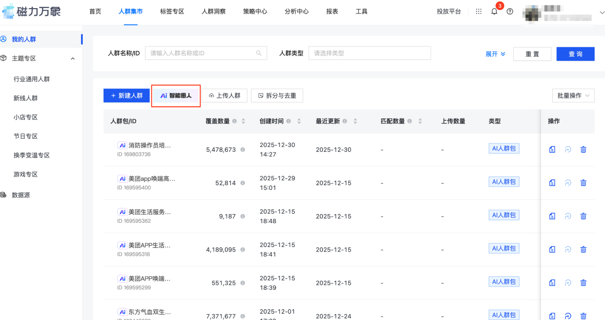
Task: Open 小店专区 in sidebar
Action: coord(26,117)
